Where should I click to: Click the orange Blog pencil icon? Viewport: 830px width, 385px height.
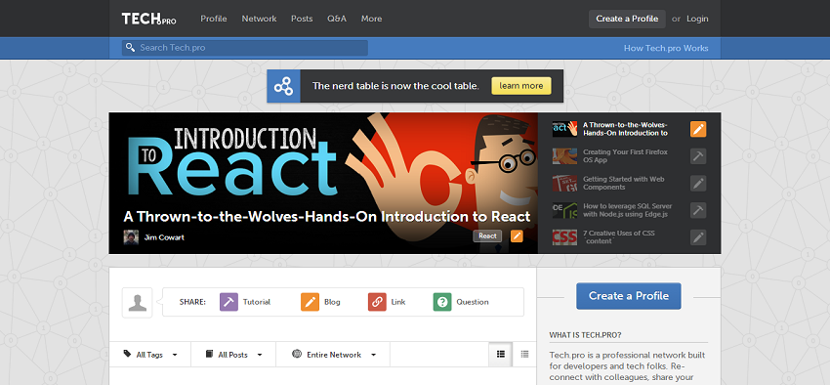310,302
